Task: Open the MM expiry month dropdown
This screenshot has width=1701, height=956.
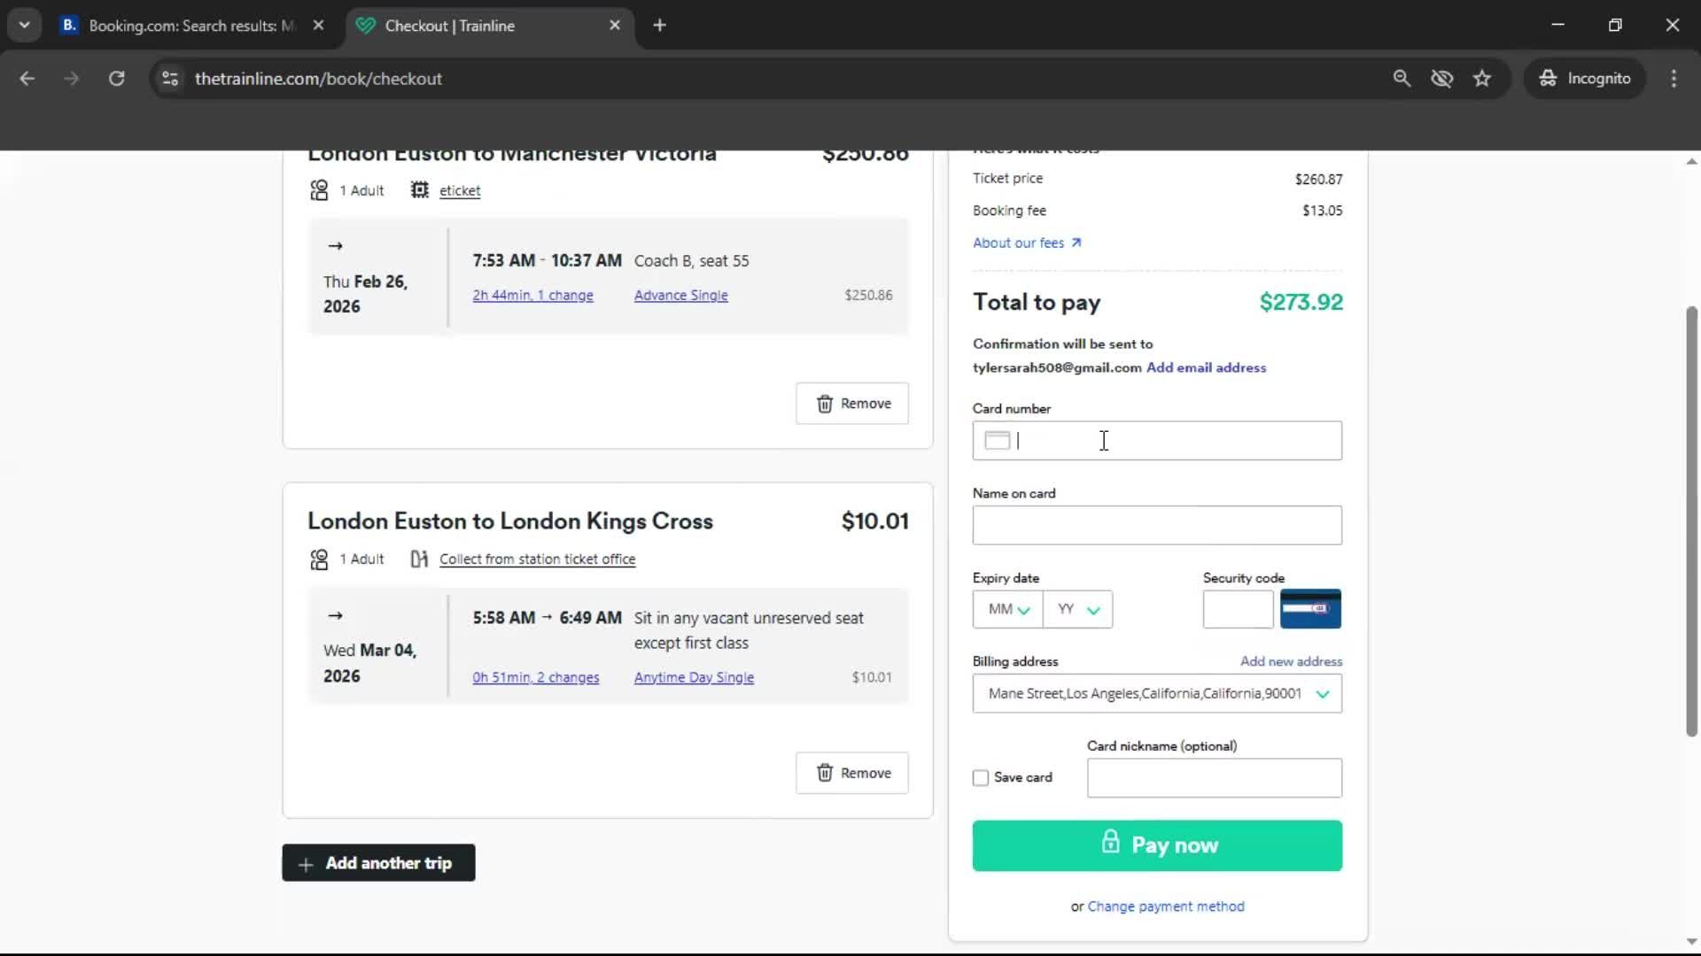Action: [x=1006, y=609]
